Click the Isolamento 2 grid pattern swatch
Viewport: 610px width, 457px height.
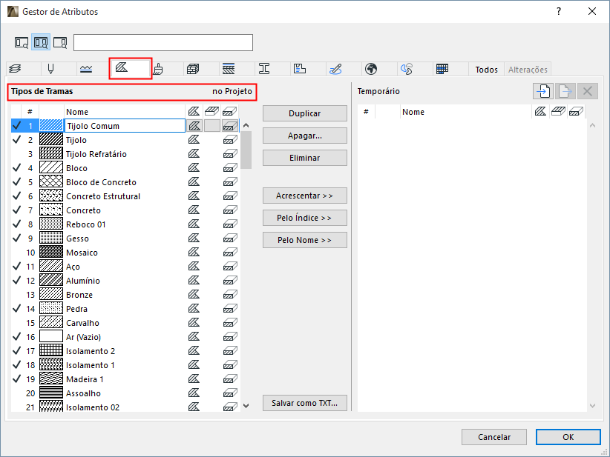pyautogui.click(x=51, y=350)
